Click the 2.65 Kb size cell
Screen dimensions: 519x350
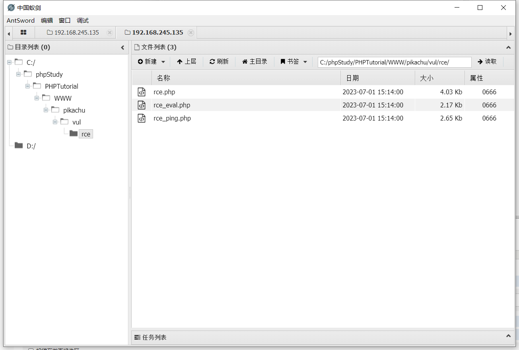[451, 118]
